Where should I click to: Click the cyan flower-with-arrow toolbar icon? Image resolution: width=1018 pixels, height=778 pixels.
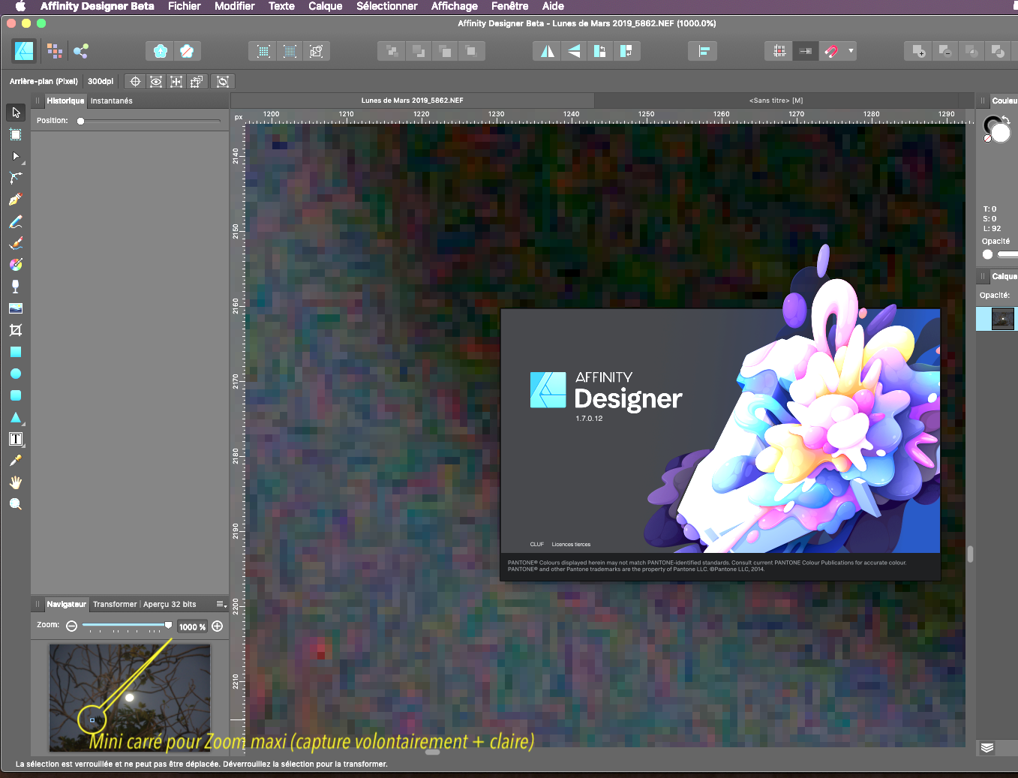point(160,51)
